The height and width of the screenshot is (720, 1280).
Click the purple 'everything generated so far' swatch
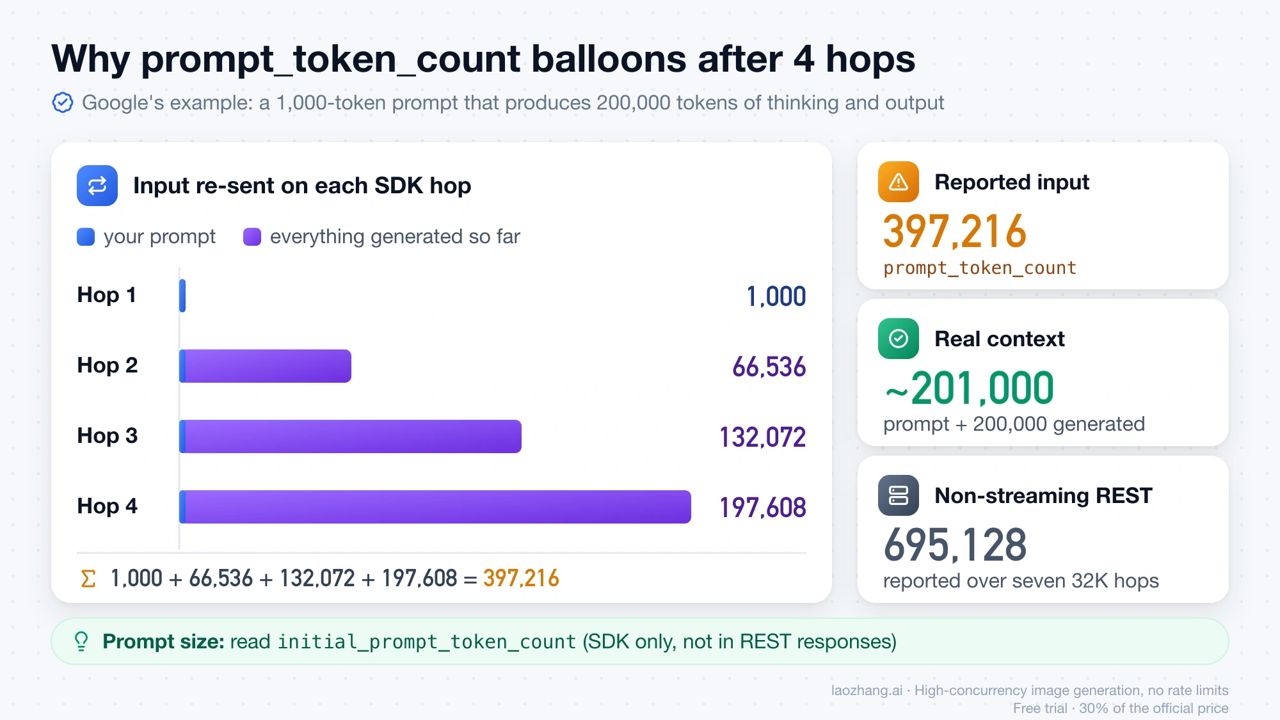point(252,237)
